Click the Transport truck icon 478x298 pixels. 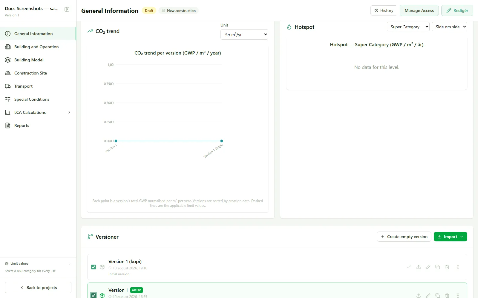pyautogui.click(x=8, y=86)
